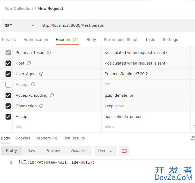Click info icon next to Accept-Encoding
Image resolution: width=195 pixels, height=183 pixels.
click(x=52, y=95)
